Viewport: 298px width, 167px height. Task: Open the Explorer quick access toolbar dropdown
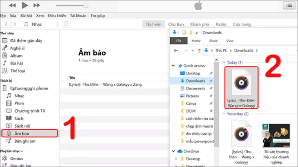197,33
